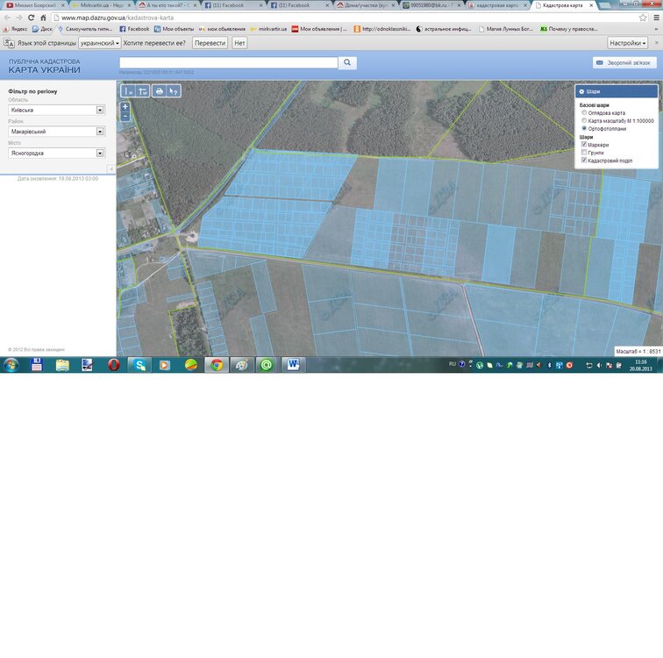663x658 pixels.
Task: Select the Оглядова карта base layer
Action: tap(585, 113)
